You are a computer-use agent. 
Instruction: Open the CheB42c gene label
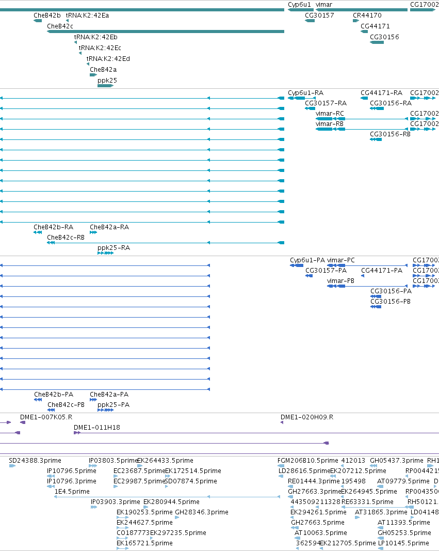pos(60,26)
